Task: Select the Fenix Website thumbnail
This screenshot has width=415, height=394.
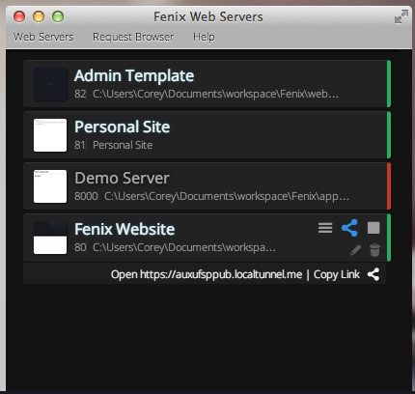Action: (x=50, y=238)
